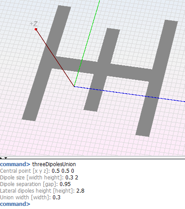Click the origin where the axes meet

tap(74, 87)
